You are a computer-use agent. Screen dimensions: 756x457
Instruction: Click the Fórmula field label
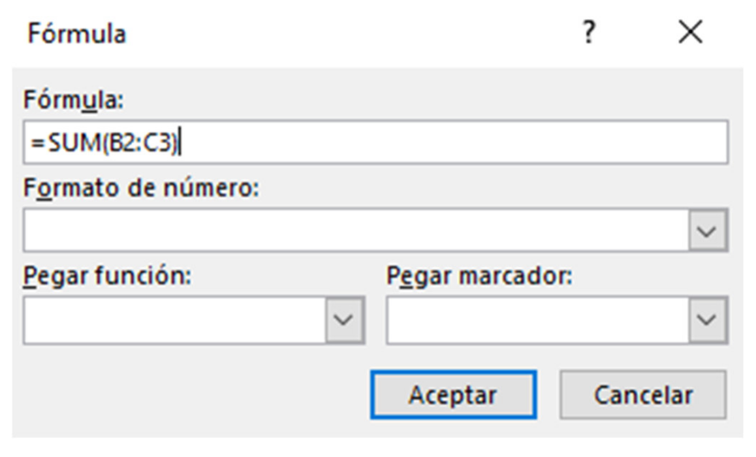(73, 101)
